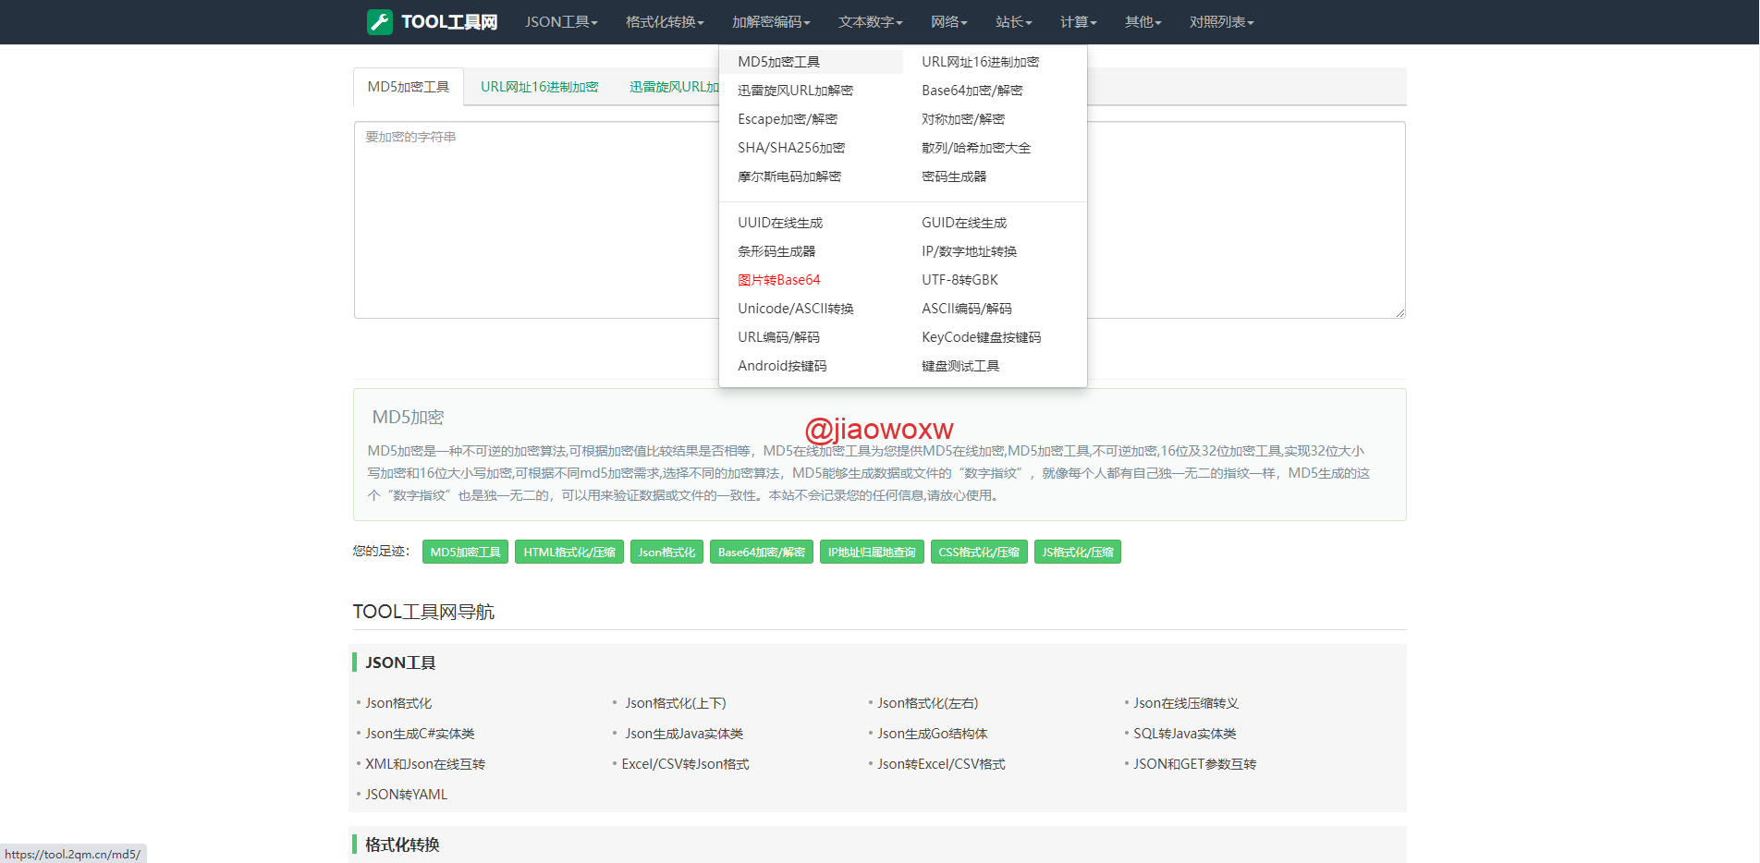Screen dimensions: 1760x863
Task: Open 密码生成器 from the menu
Action: 954,176
